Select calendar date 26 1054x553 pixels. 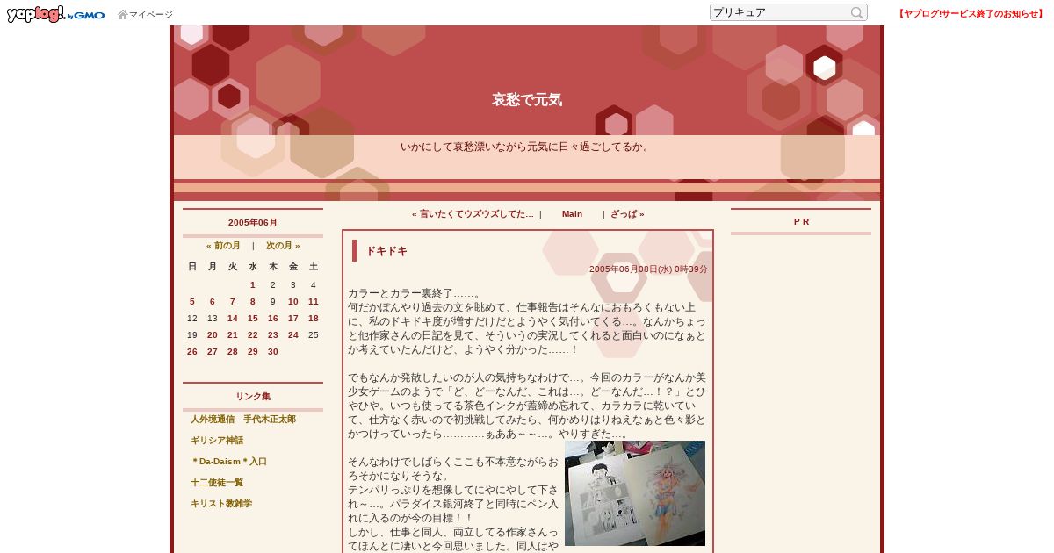coord(192,352)
